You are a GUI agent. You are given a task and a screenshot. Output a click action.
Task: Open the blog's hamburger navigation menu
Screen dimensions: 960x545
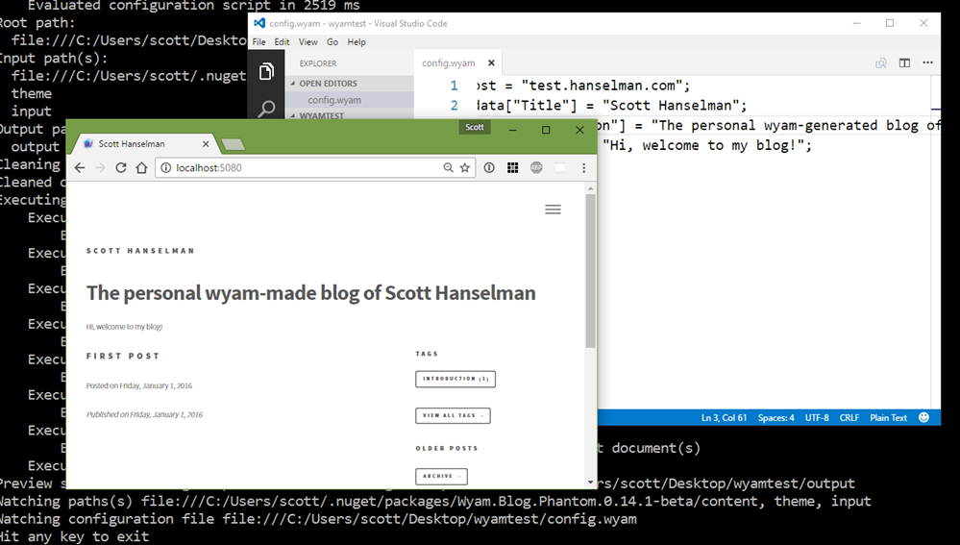point(553,210)
